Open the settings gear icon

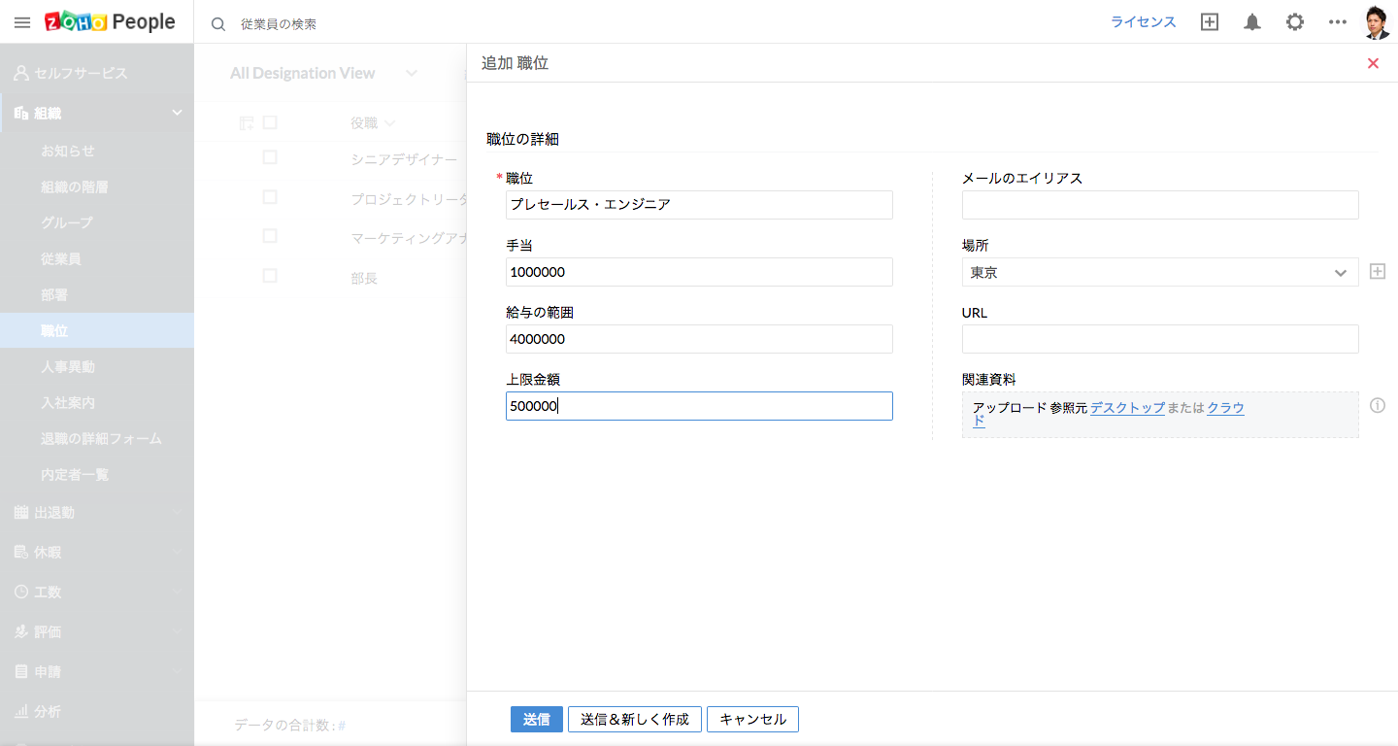1295,22
